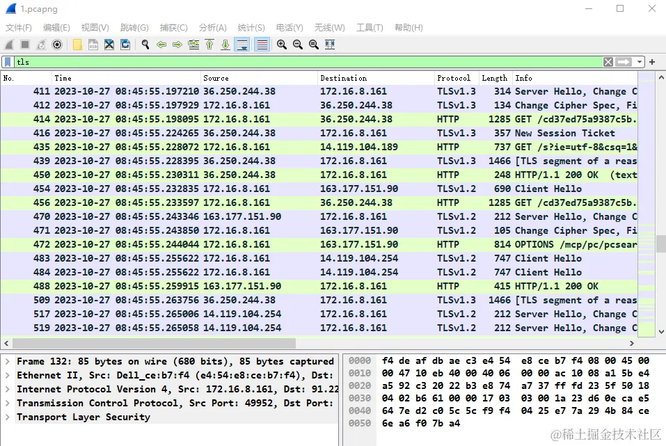Sort by the Info column header
Screen dimensions: 666x446
click(x=575, y=78)
